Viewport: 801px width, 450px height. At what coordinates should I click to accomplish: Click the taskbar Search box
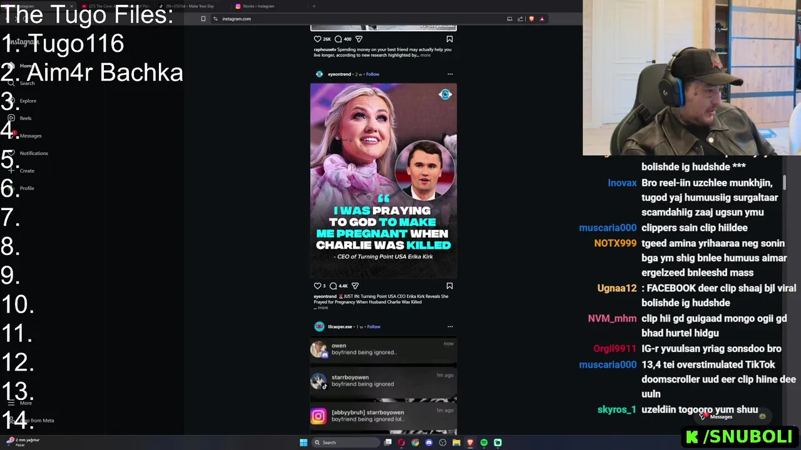(x=346, y=442)
